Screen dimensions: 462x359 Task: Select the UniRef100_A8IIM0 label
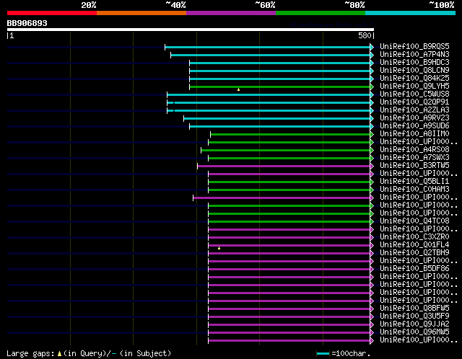click(x=414, y=134)
